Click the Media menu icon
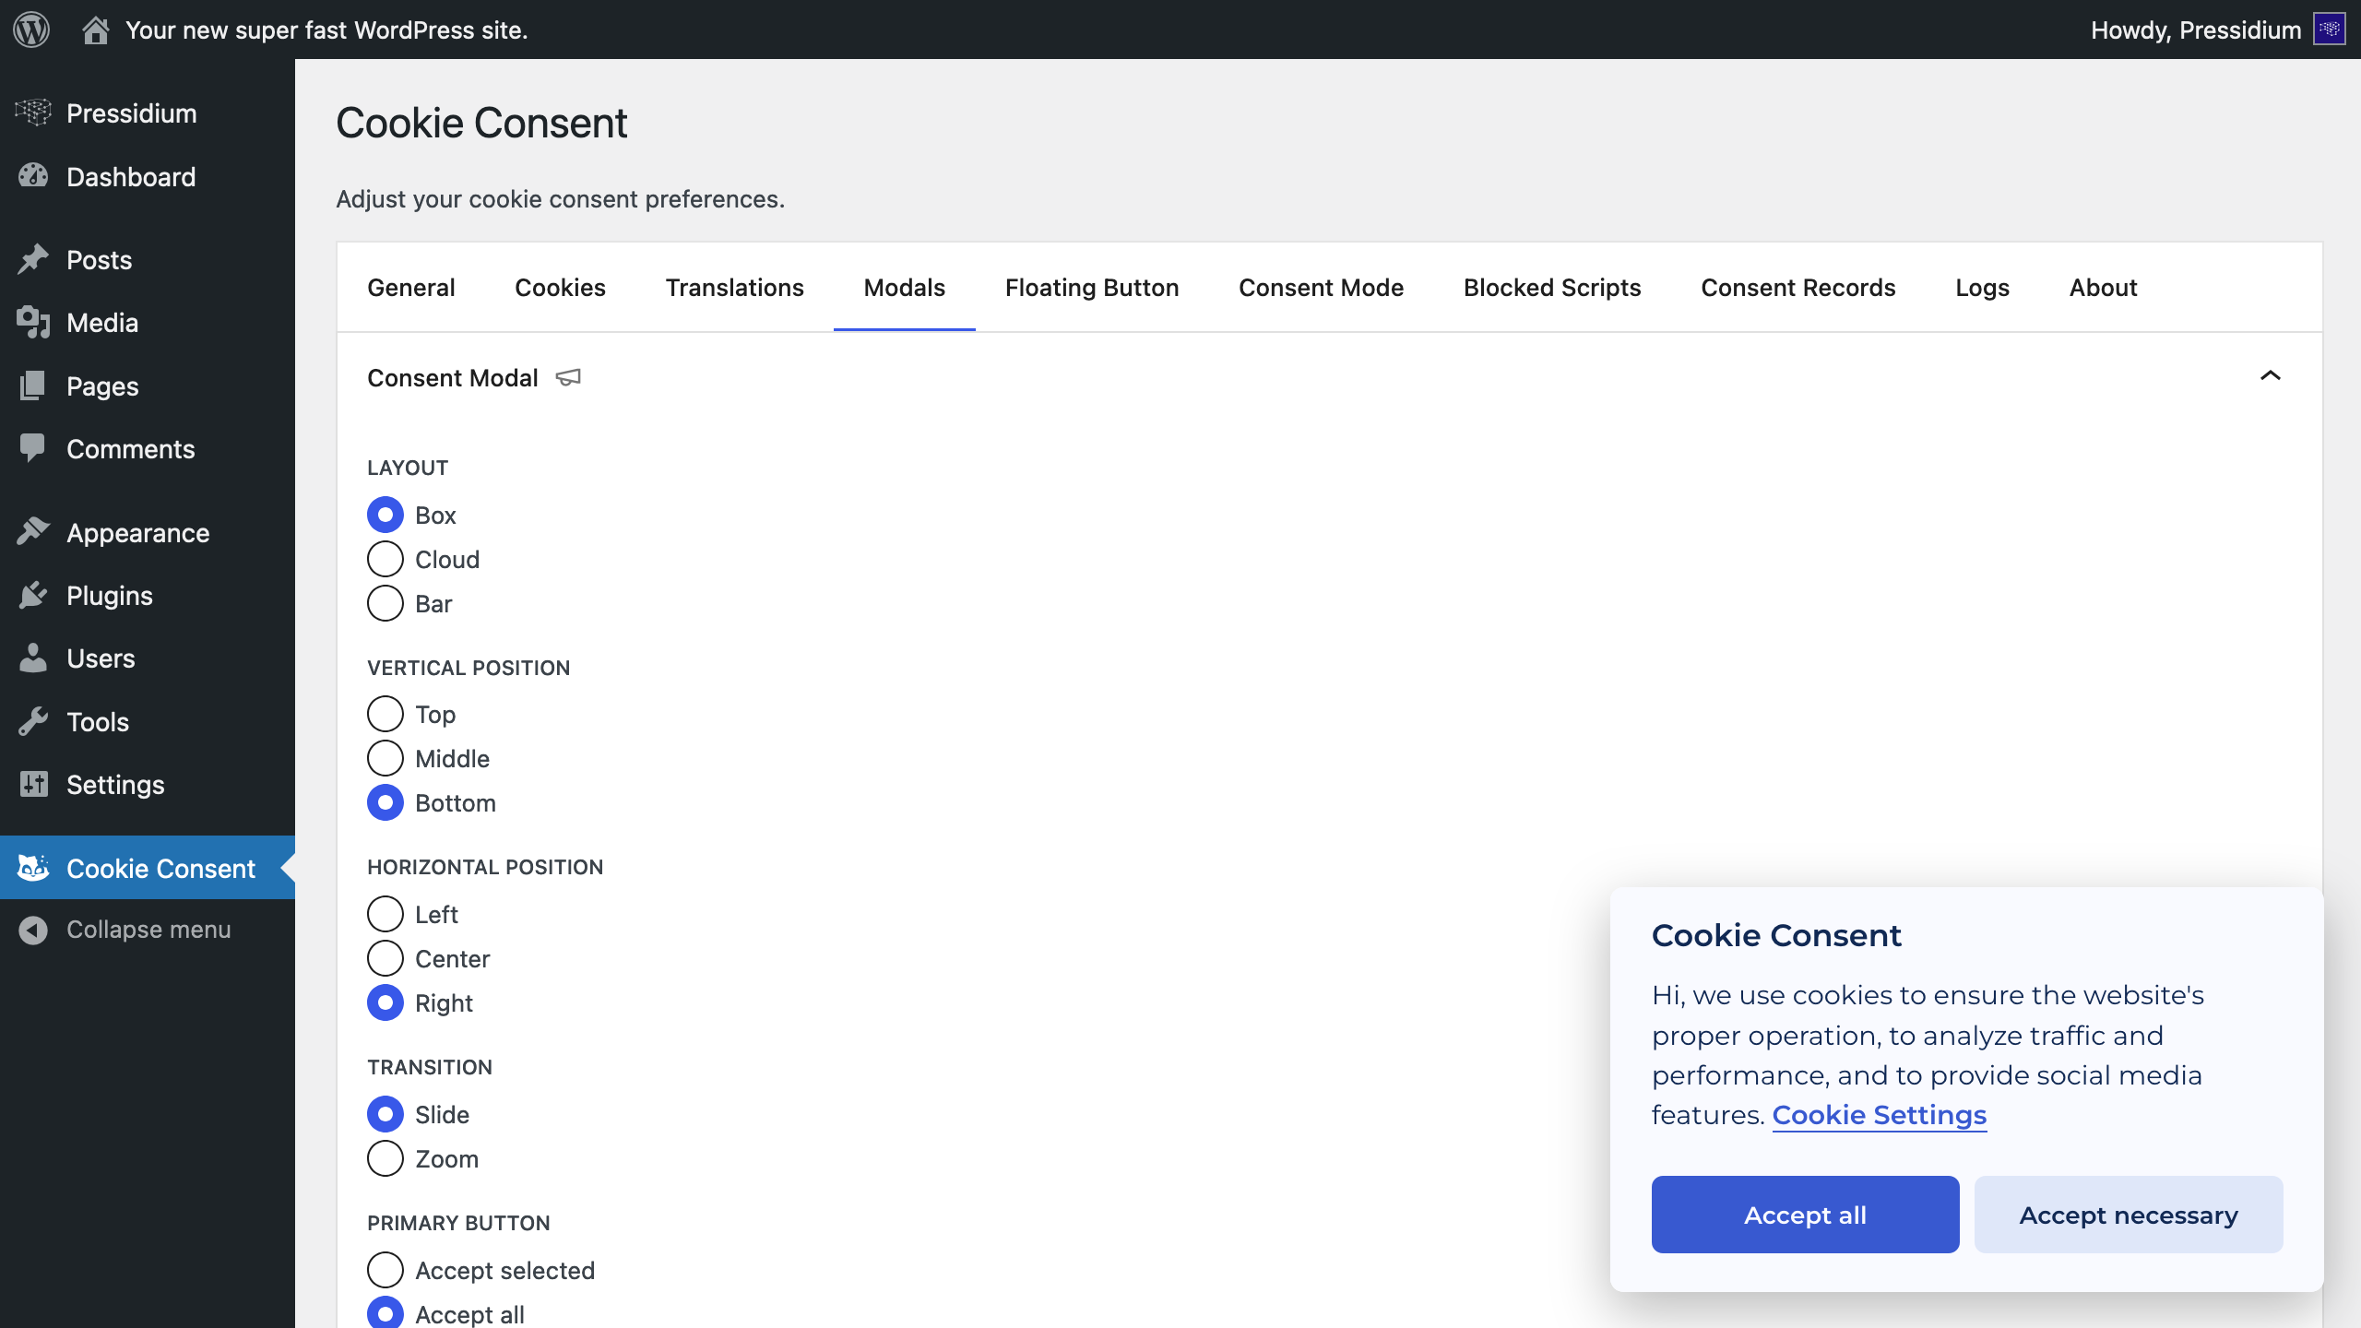Viewport: 2361px width, 1328px height. pyautogui.click(x=32, y=323)
